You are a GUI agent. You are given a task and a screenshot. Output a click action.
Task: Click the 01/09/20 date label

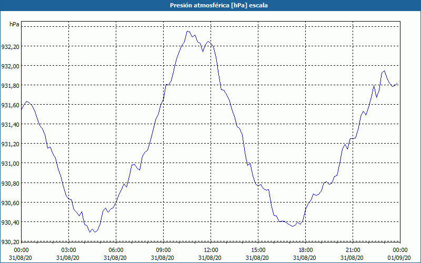[400, 258]
